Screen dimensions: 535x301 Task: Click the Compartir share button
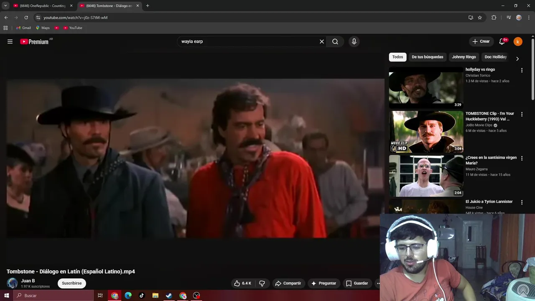point(288,283)
